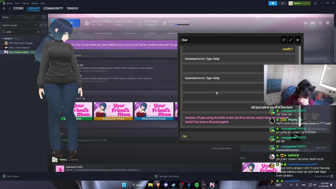The height and width of the screenshot is (189, 336).
Task: Open the Windows taskbar Search box
Action: (x=138, y=185)
